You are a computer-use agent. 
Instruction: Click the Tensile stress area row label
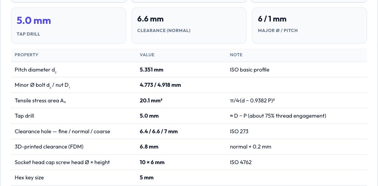[40, 100]
